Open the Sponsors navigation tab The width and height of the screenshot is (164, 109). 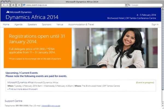point(46,25)
